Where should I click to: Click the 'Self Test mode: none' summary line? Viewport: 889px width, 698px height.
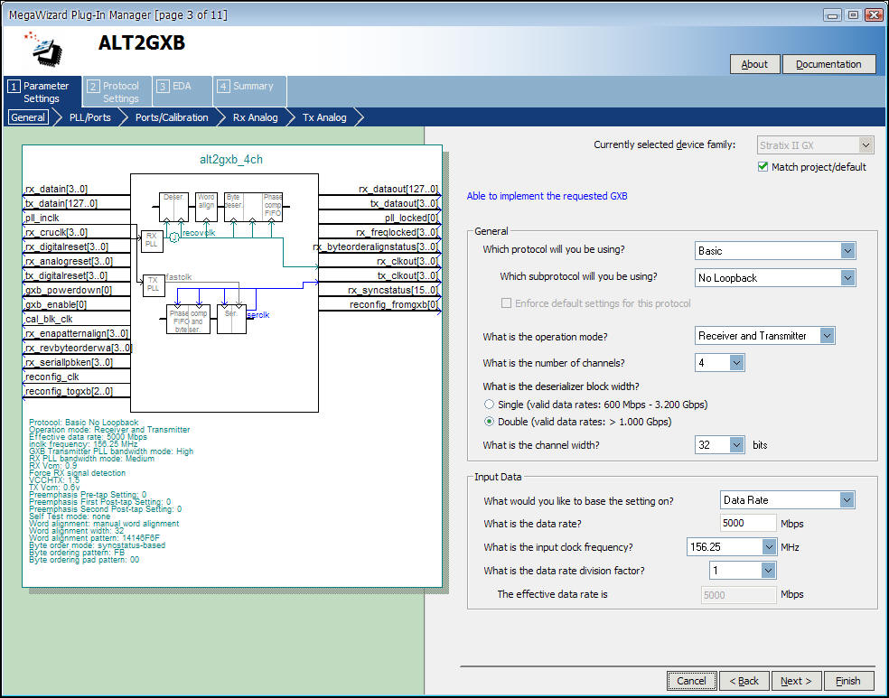pos(70,517)
